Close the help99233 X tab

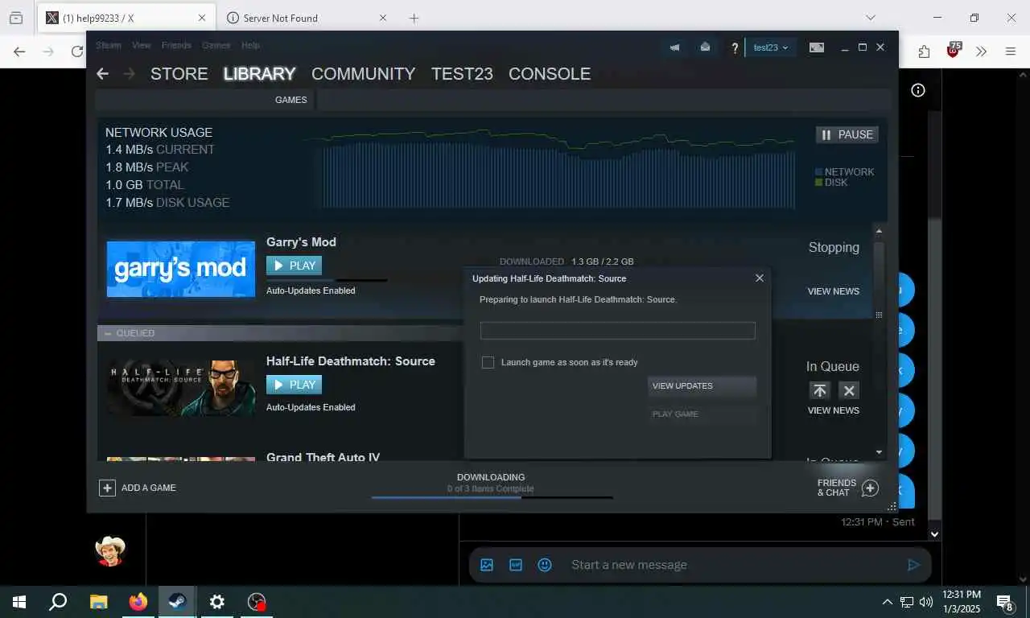click(202, 18)
